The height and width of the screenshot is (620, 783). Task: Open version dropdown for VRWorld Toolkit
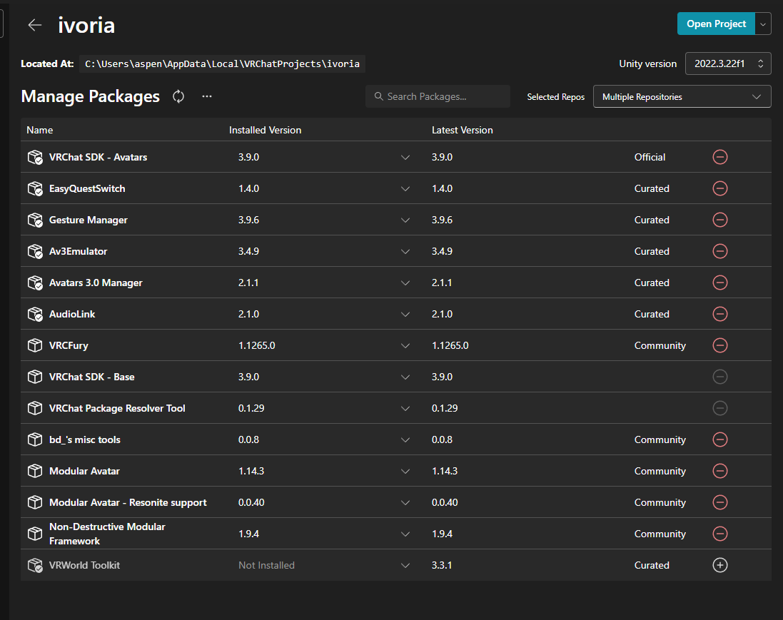pos(405,566)
